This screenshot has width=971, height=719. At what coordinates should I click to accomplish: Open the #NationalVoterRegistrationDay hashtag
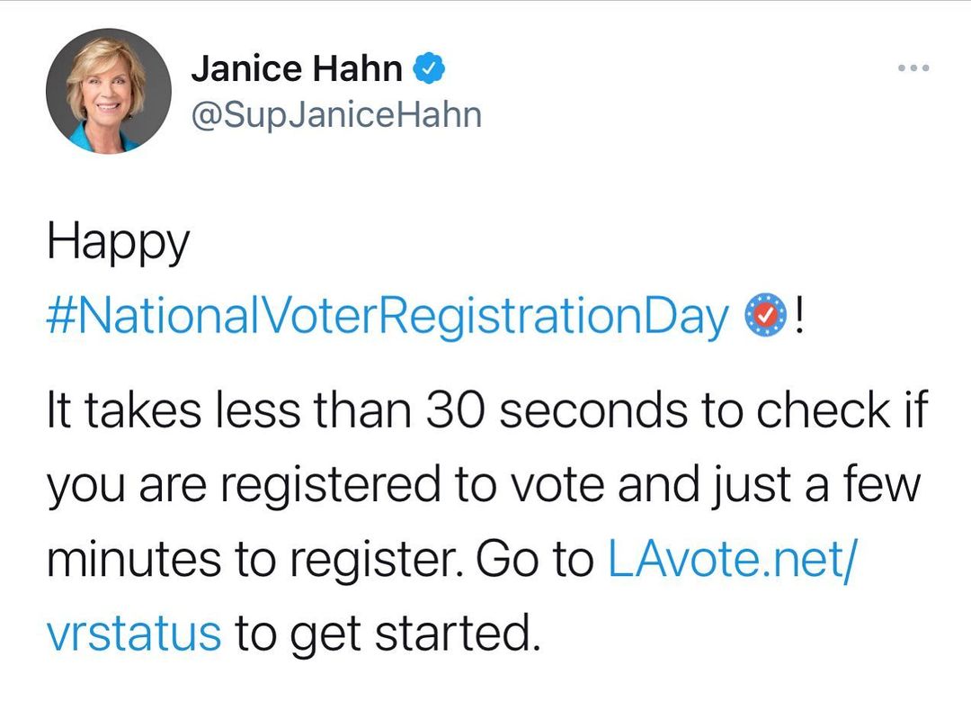pos(388,317)
